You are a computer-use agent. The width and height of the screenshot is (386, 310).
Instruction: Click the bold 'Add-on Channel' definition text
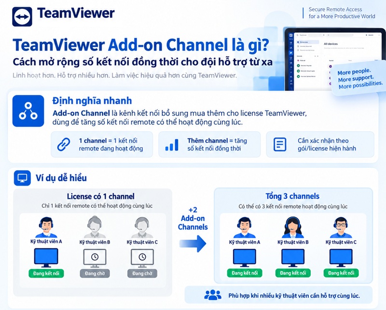coord(81,113)
